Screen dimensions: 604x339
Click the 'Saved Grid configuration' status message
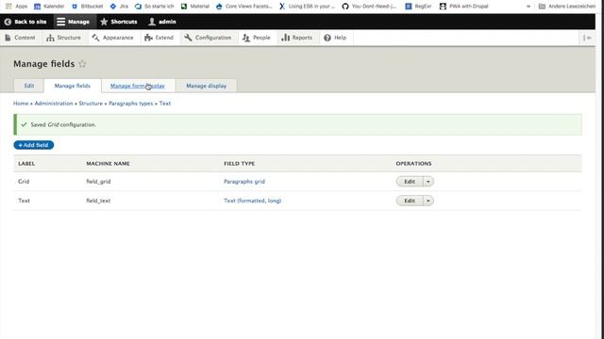[297, 124]
